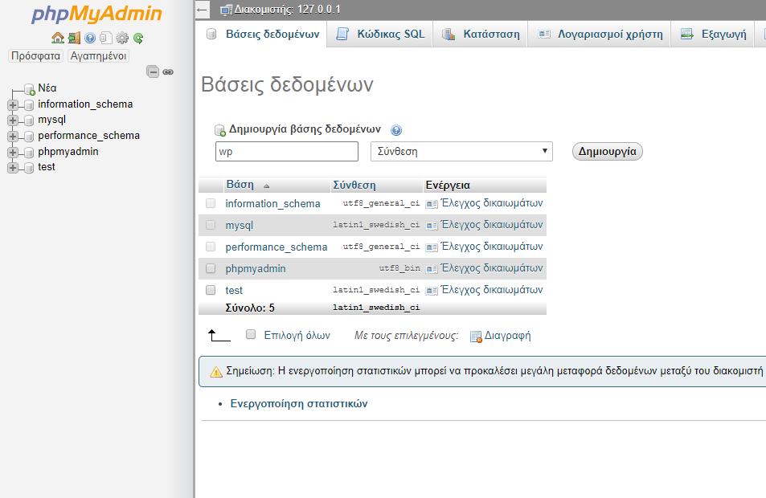Collapse all tree items minus icon
This screenshot has height=498, width=766.
pos(153,71)
